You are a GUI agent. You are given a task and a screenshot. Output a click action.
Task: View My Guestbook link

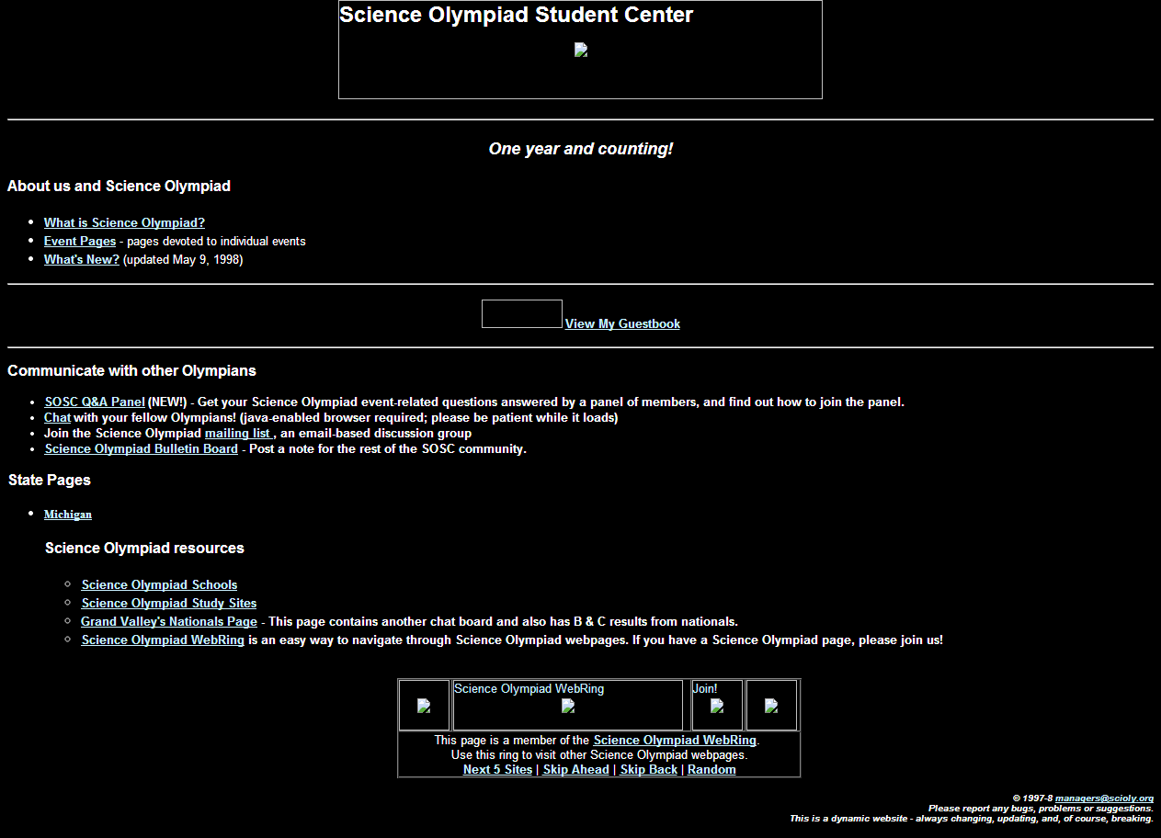pyautogui.click(x=622, y=323)
